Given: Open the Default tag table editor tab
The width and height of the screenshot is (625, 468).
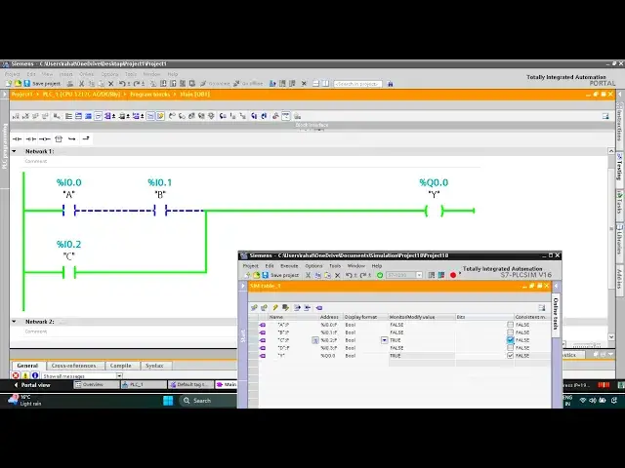Looking at the screenshot, I should pos(190,385).
